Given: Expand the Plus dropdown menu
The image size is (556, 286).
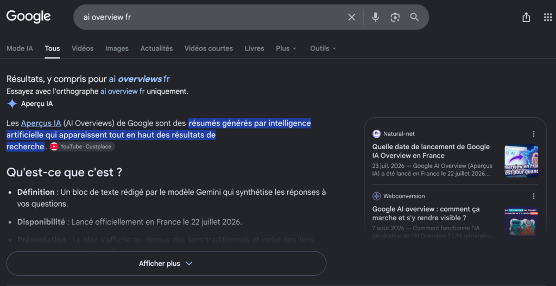Looking at the screenshot, I should click(286, 48).
